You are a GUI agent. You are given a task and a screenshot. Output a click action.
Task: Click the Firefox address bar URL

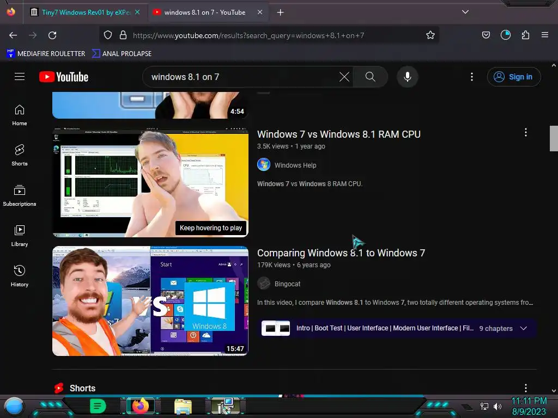[x=248, y=35]
